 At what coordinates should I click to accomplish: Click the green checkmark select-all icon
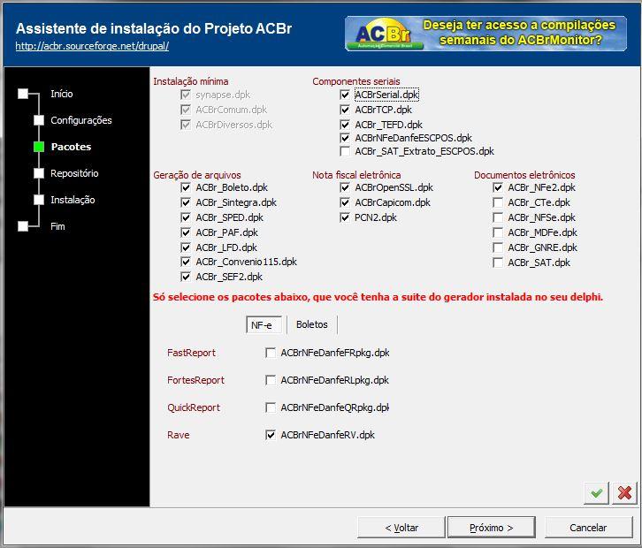click(596, 492)
